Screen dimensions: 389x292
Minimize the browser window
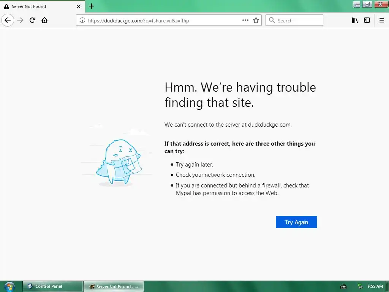(357, 4)
